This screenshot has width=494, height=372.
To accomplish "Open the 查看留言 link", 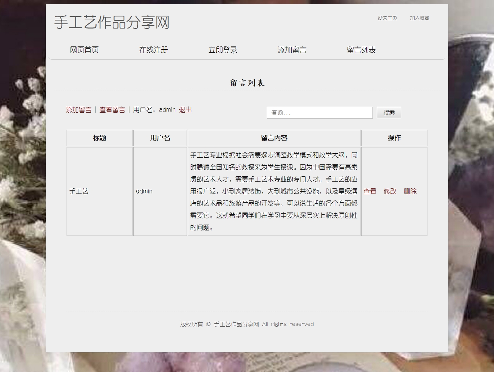I will click(112, 110).
